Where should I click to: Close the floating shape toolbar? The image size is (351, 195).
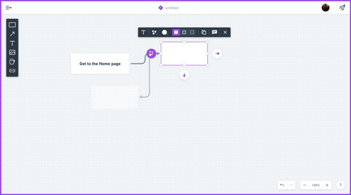pos(225,32)
